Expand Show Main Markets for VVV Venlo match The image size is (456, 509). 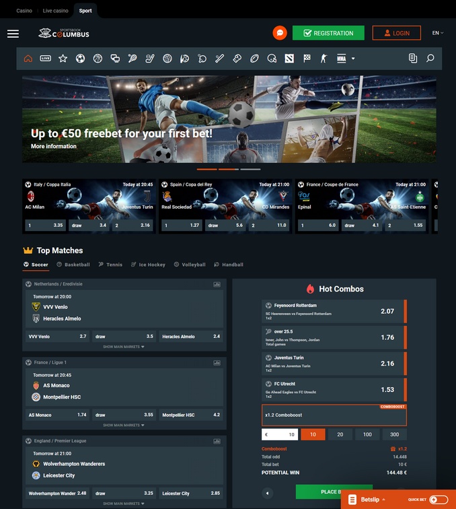(124, 347)
